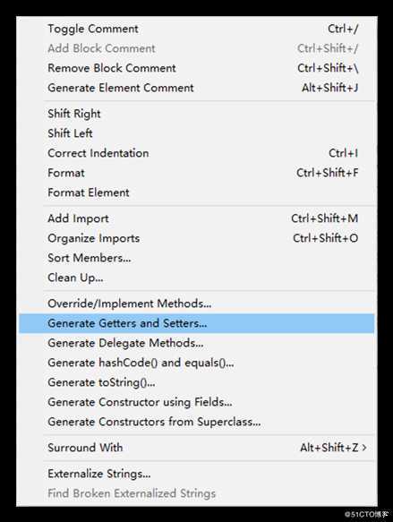Screen dimensions: 393x522
Task: Choose Correct Indentation
Action: (x=196, y=153)
